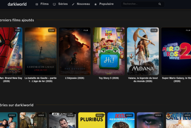
Task: Open the darkiworld home logo
Action: pyautogui.click(x=17, y=4)
